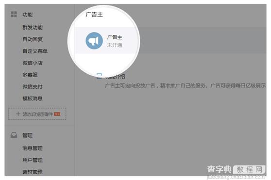Click 添加功能插件 button
Image resolution: width=271 pixels, height=180 pixels.
pos(37,114)
